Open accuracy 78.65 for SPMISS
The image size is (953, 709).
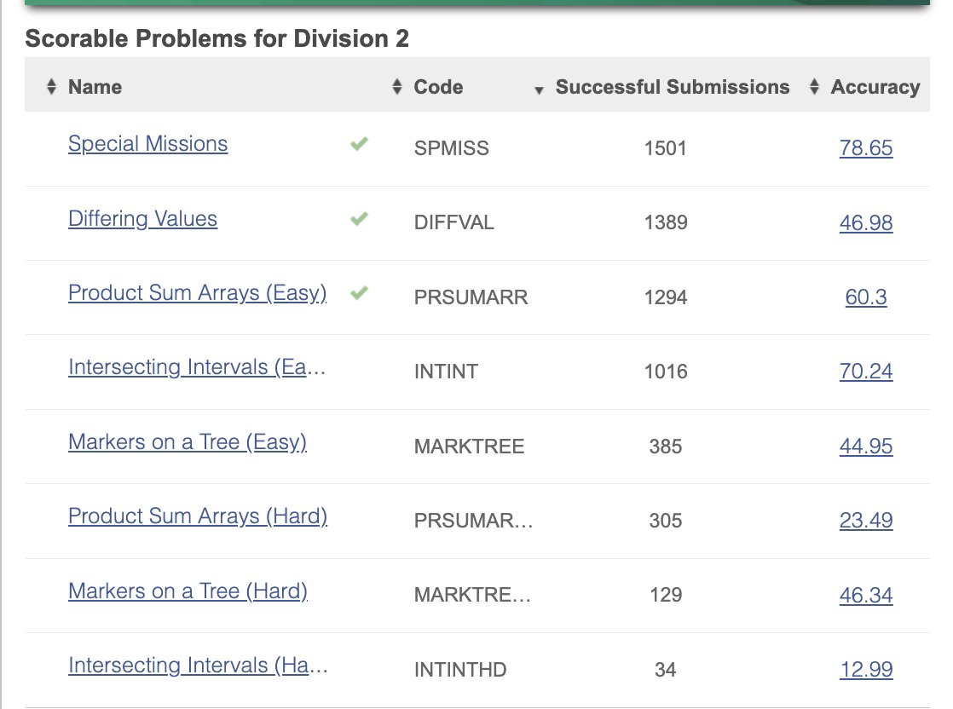pyautogui.click(x=866, y=147)
